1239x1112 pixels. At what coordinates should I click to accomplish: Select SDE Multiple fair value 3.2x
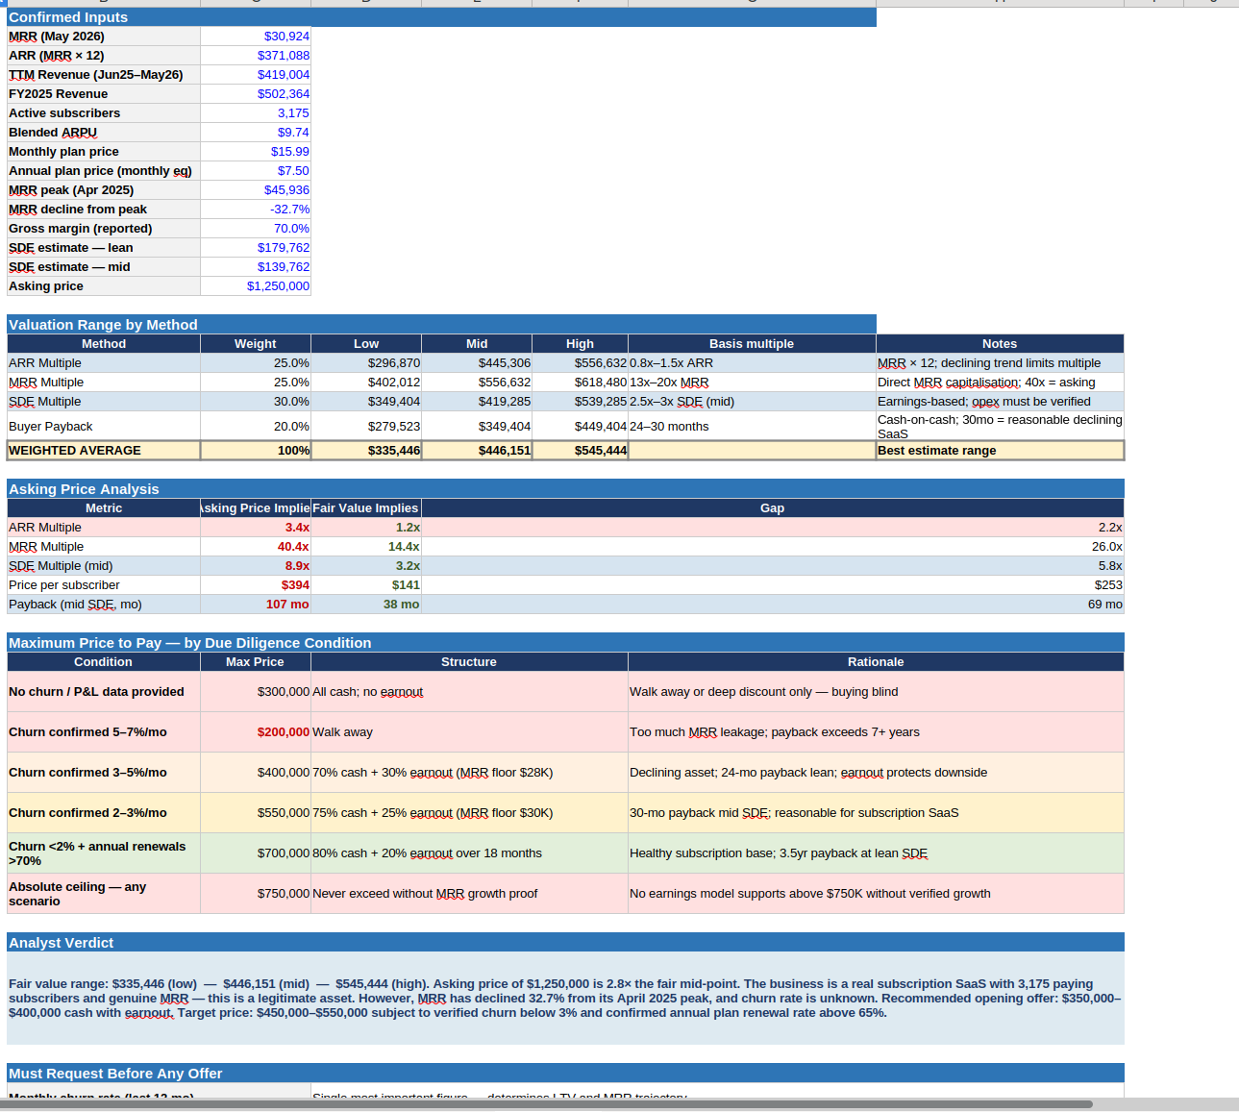366,566
